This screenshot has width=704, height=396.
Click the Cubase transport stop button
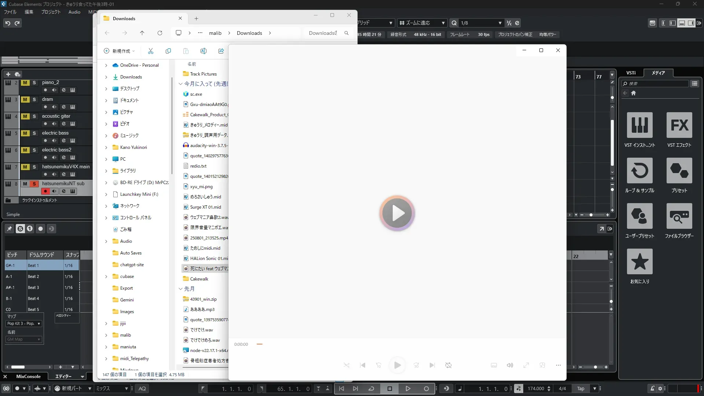[x=390, y=389]
